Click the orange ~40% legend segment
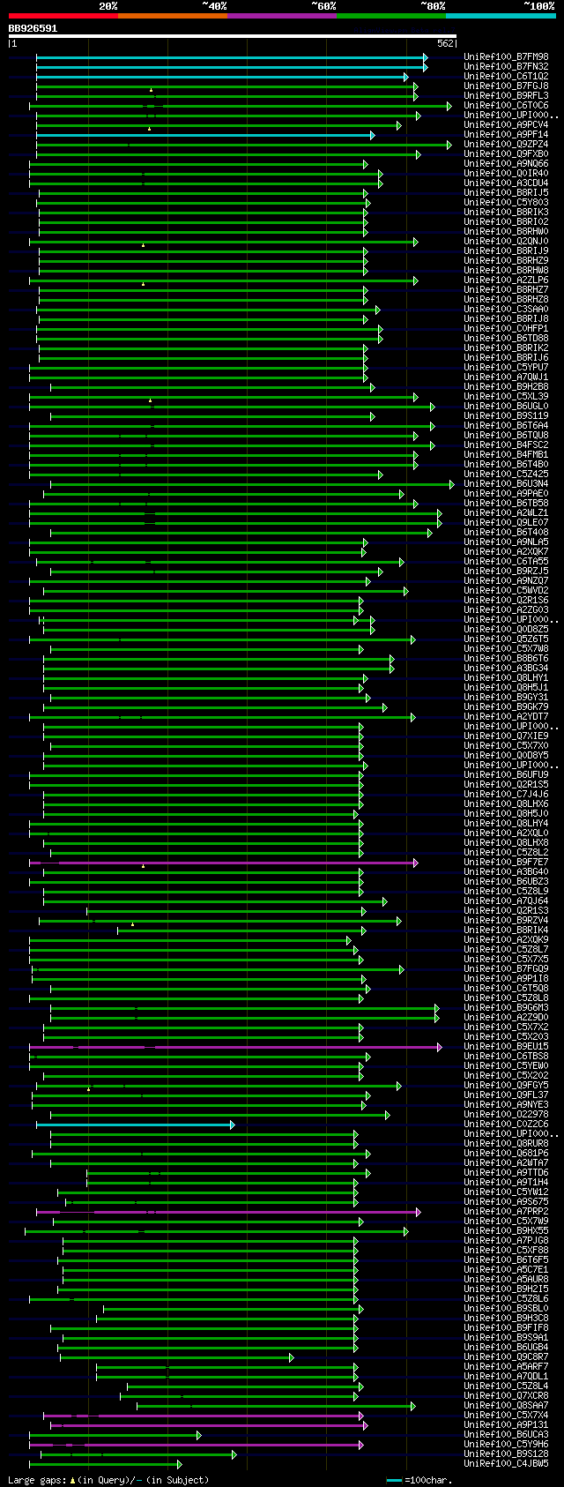This screenshot has width=564, height=1487. click(x=173, y=16)
